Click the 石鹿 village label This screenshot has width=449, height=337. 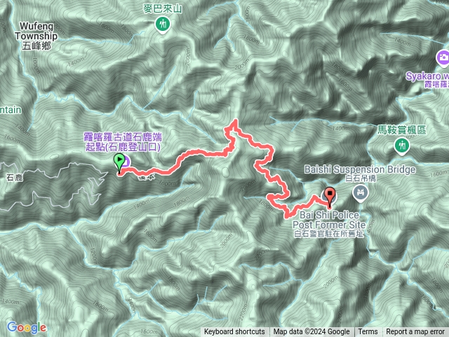click(x=14, y=178)
